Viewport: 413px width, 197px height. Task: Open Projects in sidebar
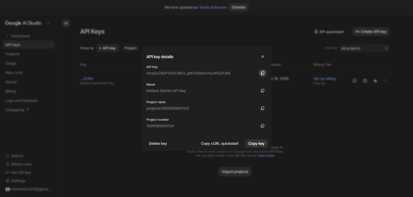[12, 54]
